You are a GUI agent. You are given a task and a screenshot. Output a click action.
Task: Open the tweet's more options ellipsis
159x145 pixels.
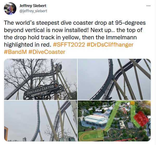[x=148, y=6]
